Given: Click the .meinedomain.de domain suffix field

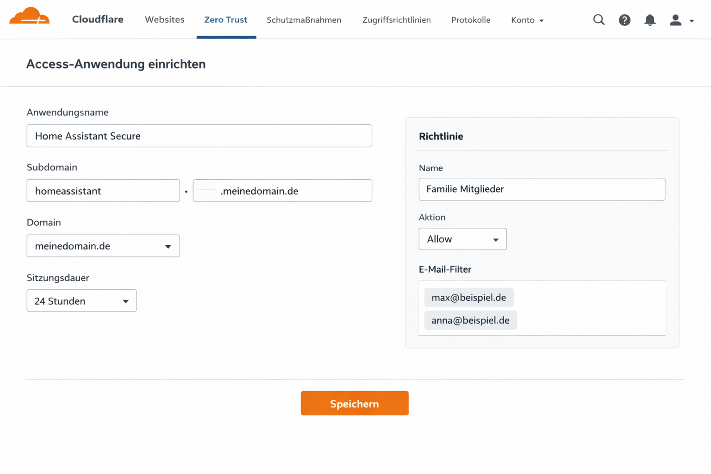Looking at the screenshot, I should 282,191.
